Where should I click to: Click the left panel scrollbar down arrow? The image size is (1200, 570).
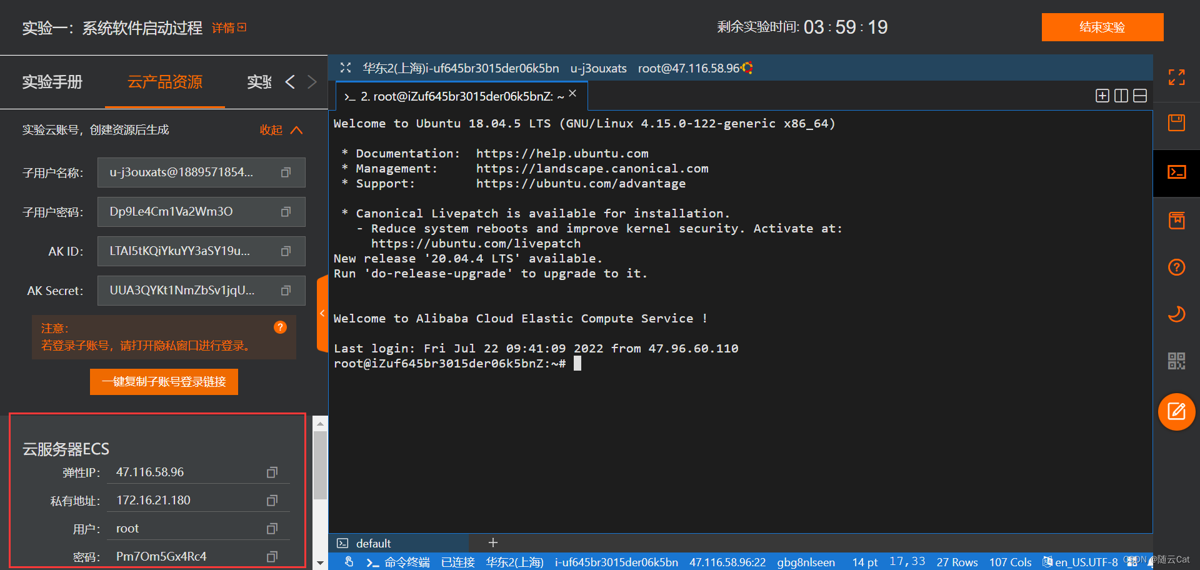320,563
